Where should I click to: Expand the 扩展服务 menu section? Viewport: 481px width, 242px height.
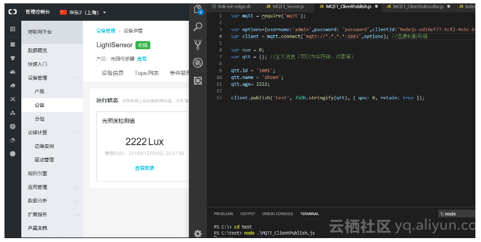[x=77, y=215]
